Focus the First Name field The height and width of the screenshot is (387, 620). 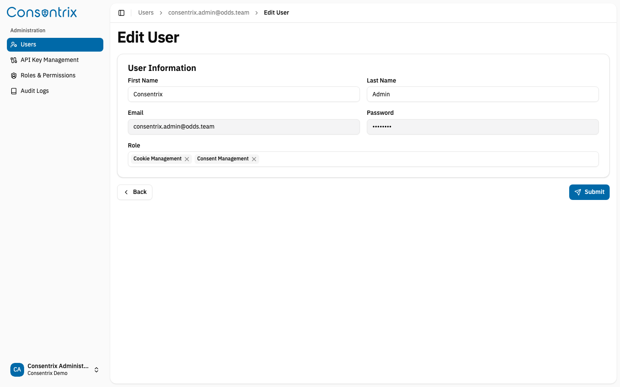coord(244,94)
